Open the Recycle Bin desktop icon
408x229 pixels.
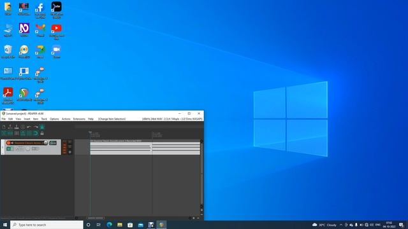[x=8, y=52]
